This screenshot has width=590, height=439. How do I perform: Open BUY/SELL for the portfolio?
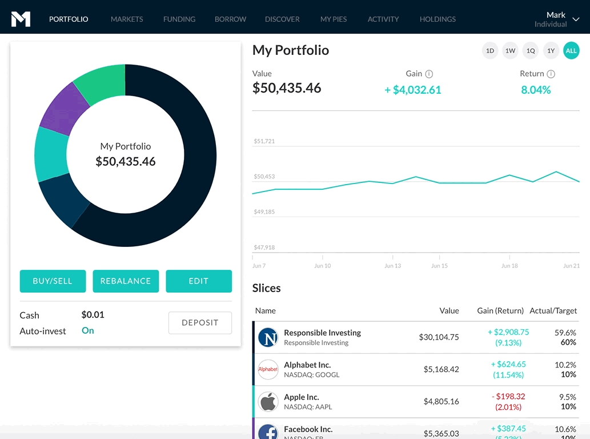pos(53,281)
